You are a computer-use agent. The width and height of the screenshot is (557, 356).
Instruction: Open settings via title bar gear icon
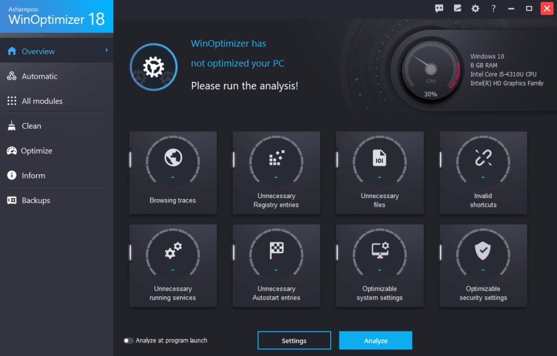coord(475,9)
